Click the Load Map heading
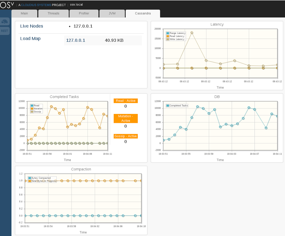 coord(30,39)
